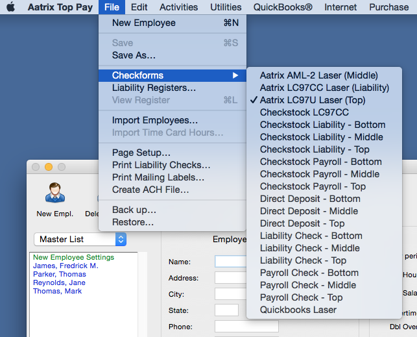Viewport: 417px width, 337px height.
Task: Select Direct Deposit - Middle
Action: coord(324,211)
